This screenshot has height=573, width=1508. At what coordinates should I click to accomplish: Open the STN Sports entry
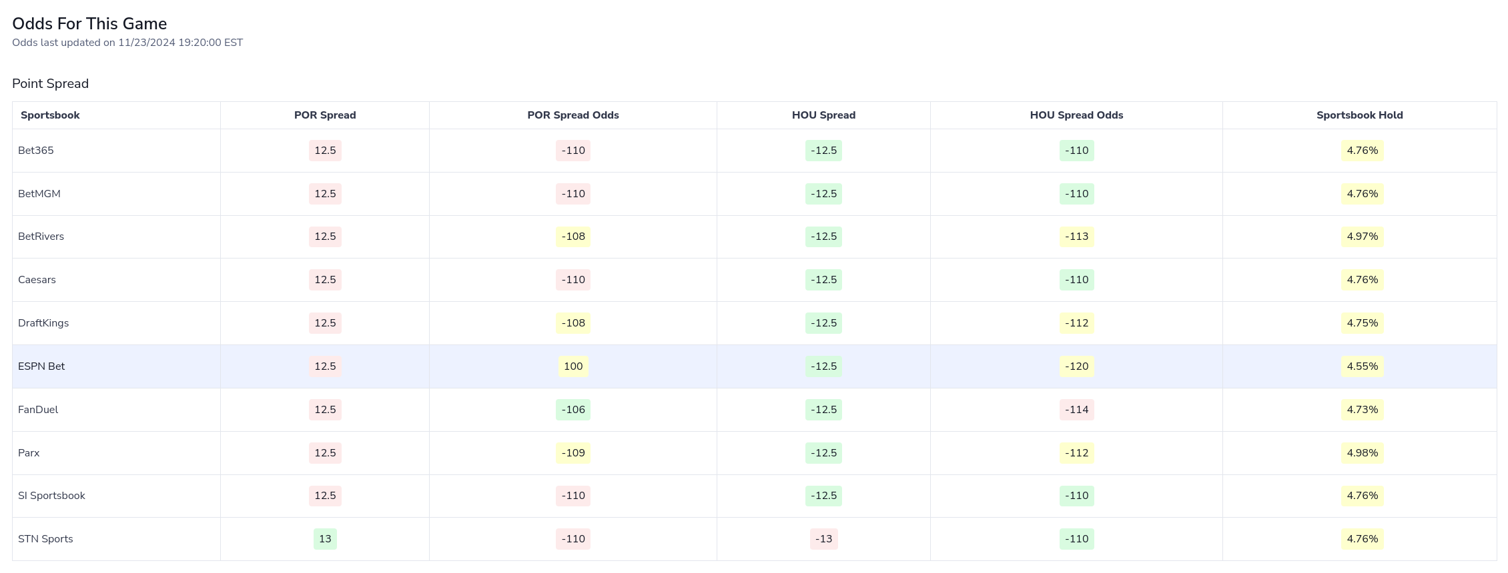pyautogui.click(x=45, y=538)
